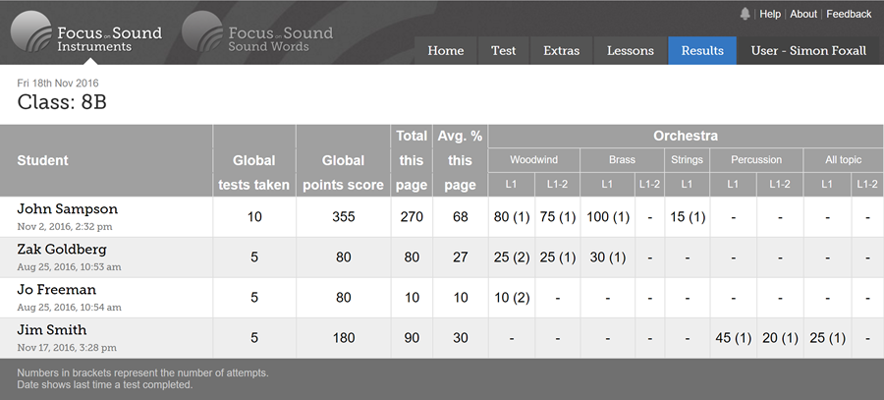Click Zak Goldberg's 30 (1) Brass score

coord(608,257)
